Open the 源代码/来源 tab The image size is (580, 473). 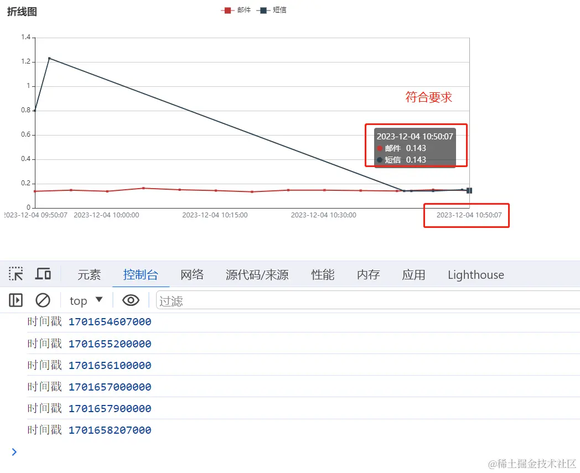tap(257, 275)
